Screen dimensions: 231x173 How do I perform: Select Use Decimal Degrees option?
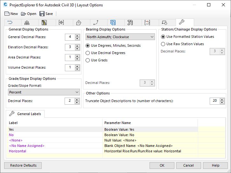point(87,53)
